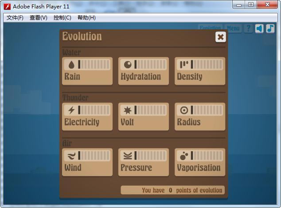Click the Volt spark icon
Image resolution: width=281 pixels, height=208 pixels.
128,110
